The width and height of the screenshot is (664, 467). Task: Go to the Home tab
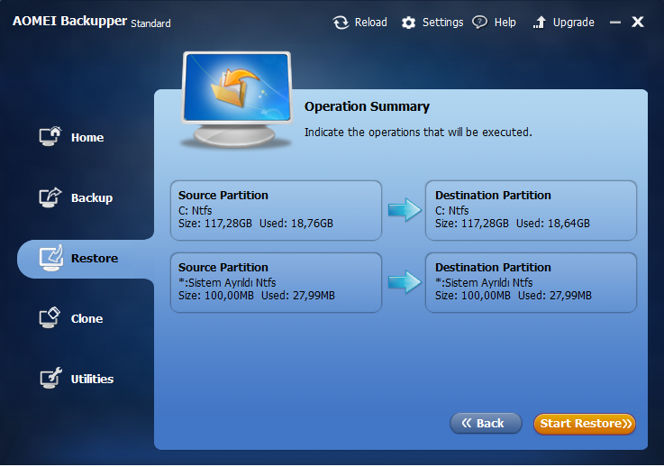pyautogui.click(x=87, y=138)
